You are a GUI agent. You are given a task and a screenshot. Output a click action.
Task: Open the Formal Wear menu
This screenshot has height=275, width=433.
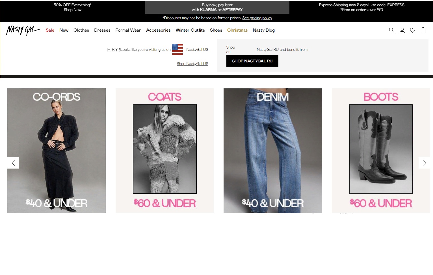128,30
